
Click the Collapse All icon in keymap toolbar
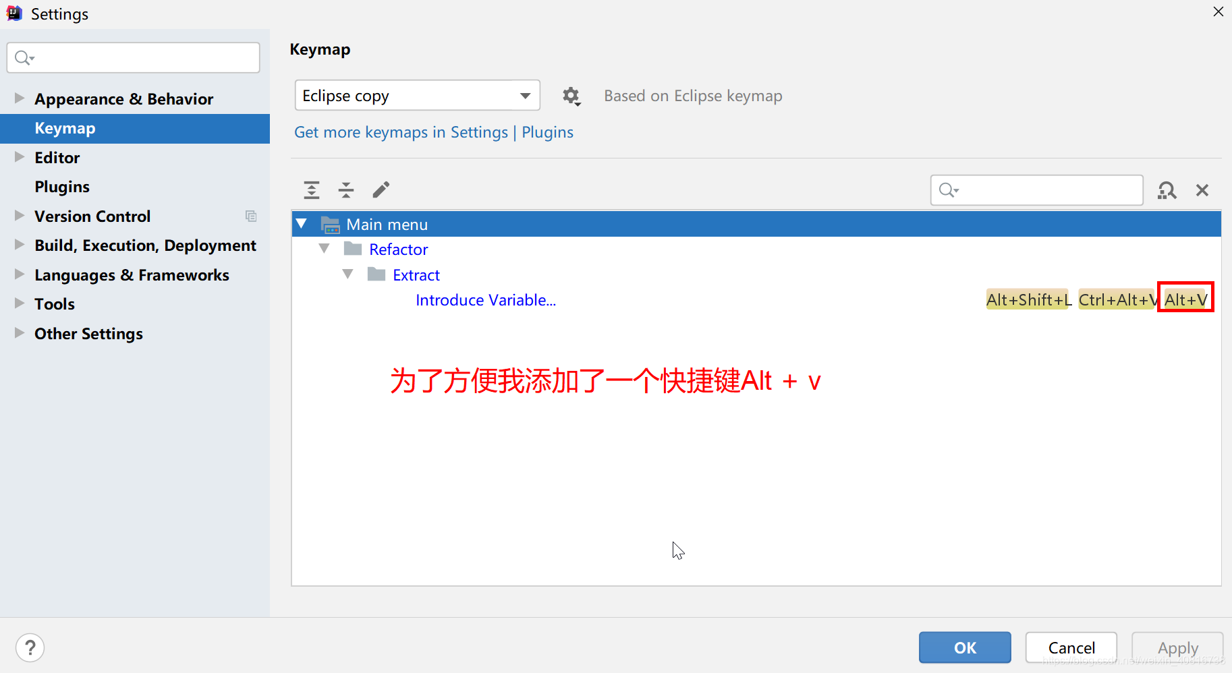coord(346,190)
